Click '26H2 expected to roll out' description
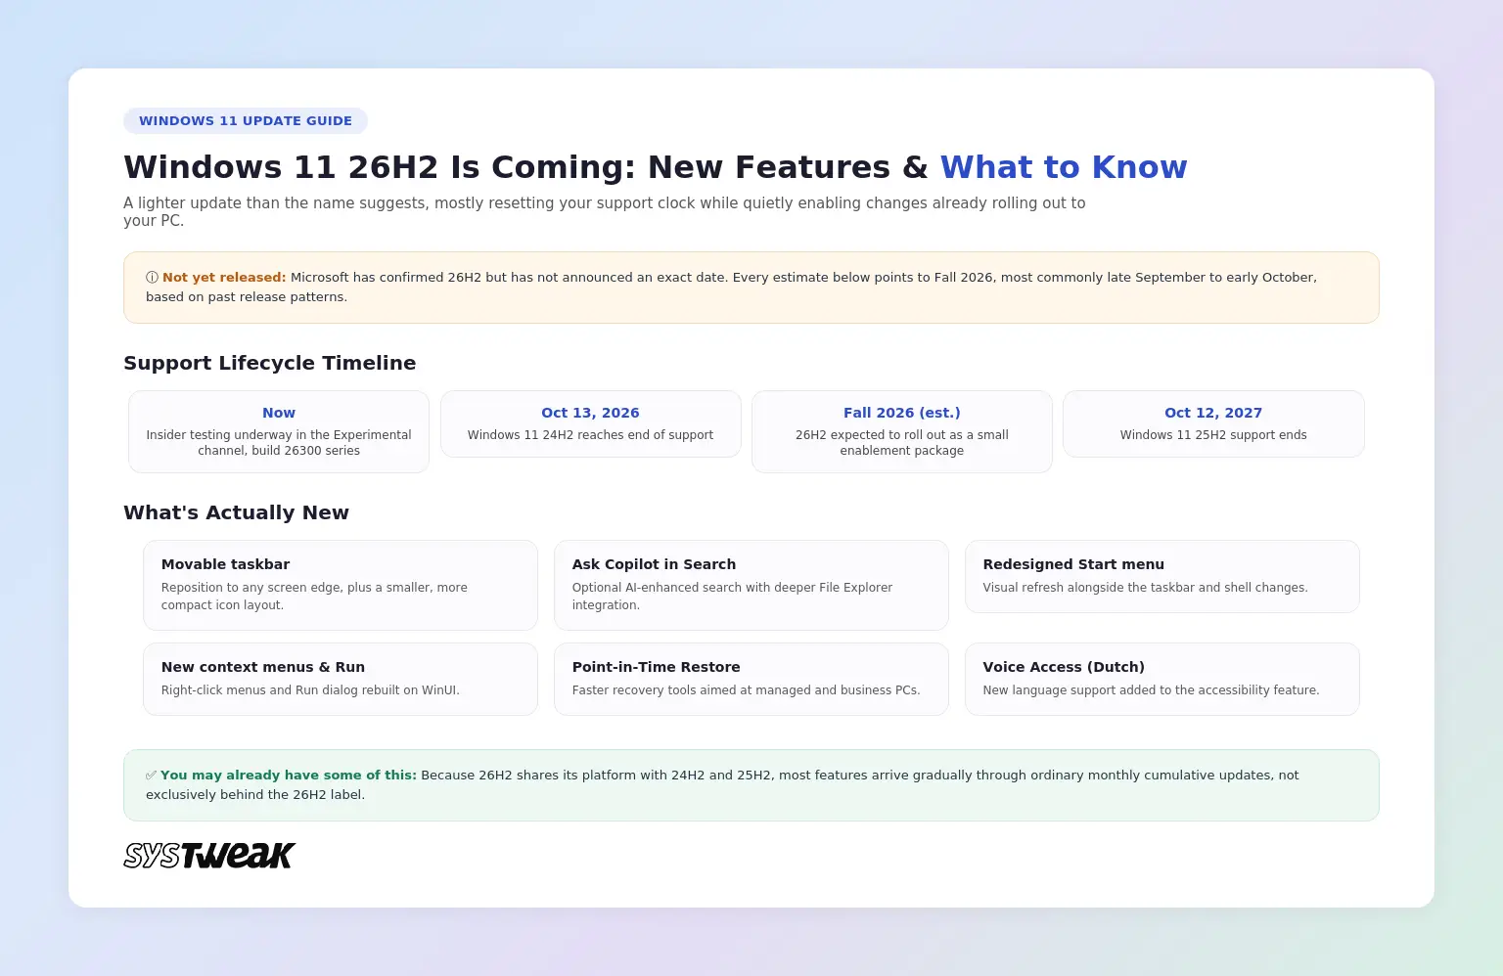The width and height of the screenshot is (1503, 976). [902, 443]
